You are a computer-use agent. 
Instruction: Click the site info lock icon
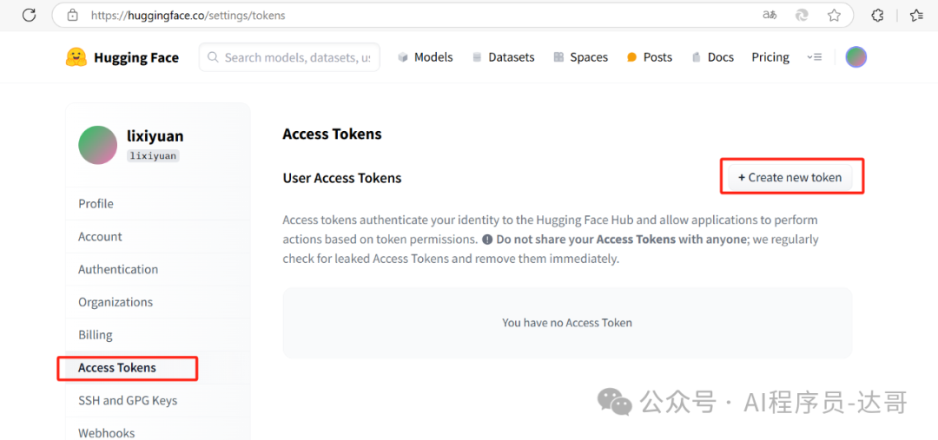(72, 16)
